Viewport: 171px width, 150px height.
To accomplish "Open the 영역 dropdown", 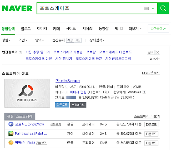I will pos(39,40).
